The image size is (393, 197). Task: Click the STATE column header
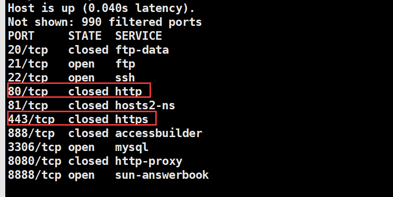pos(85,36)
